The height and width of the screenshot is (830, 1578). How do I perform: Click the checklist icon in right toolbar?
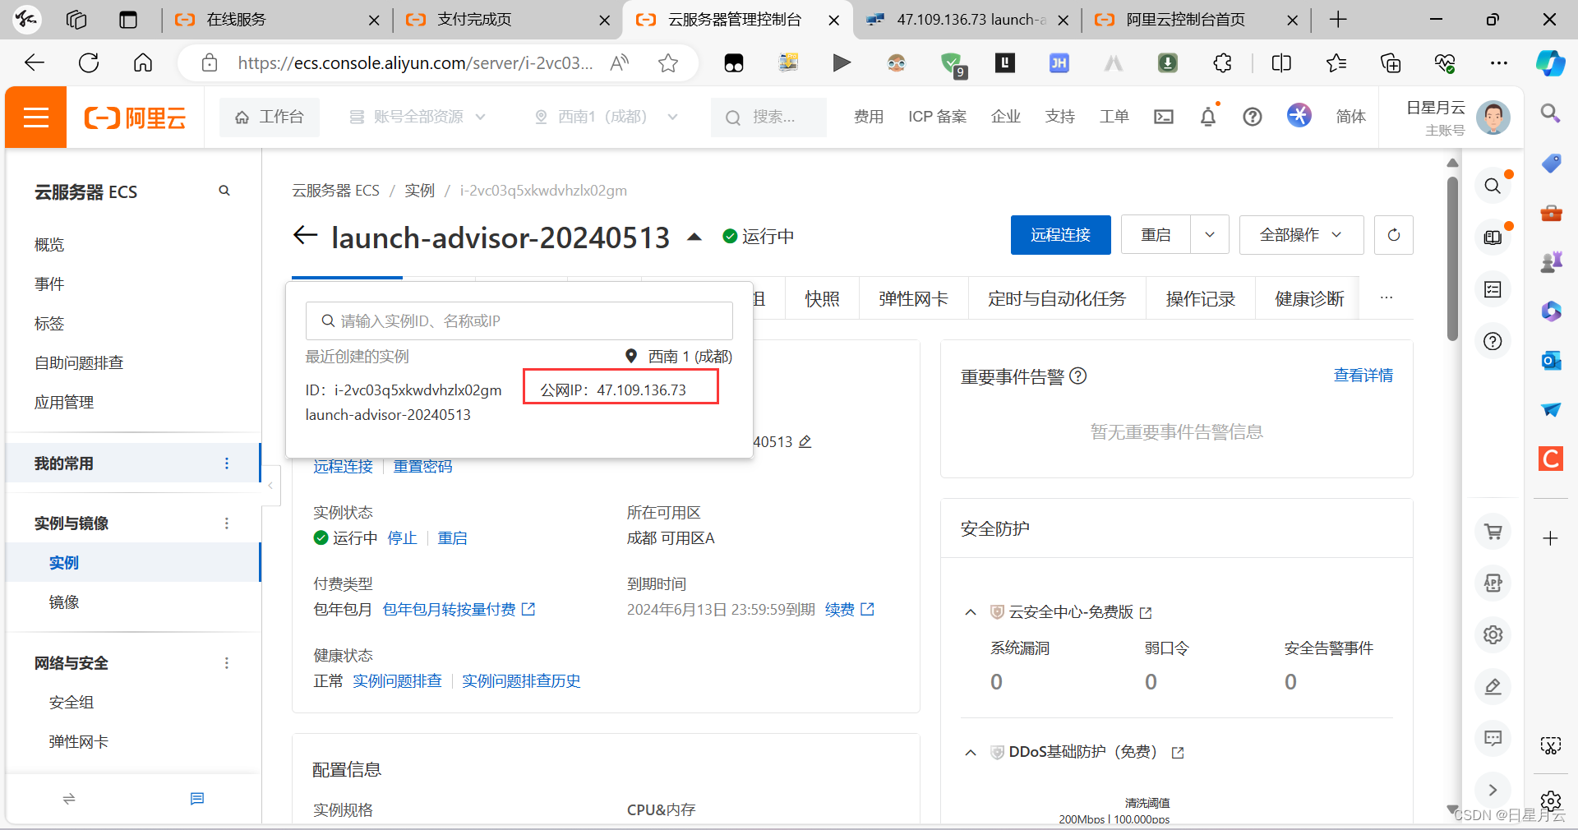point(1493,289)
